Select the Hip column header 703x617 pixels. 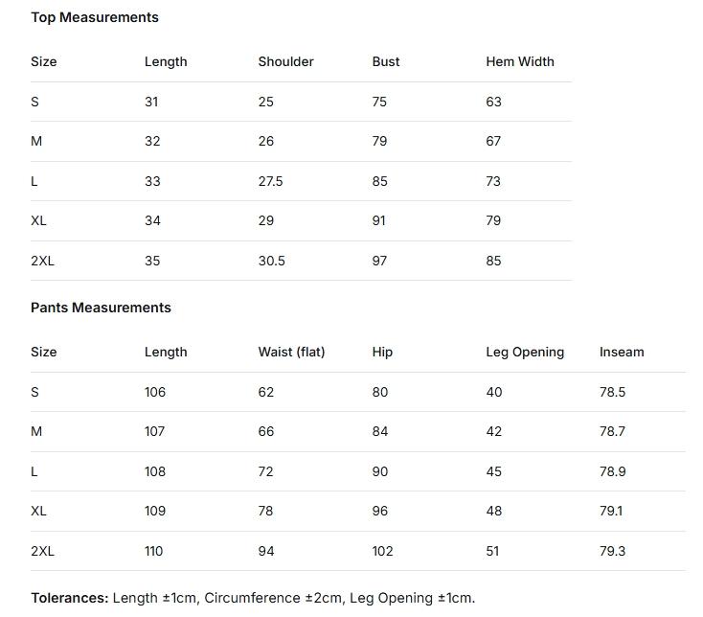point(382,352)
